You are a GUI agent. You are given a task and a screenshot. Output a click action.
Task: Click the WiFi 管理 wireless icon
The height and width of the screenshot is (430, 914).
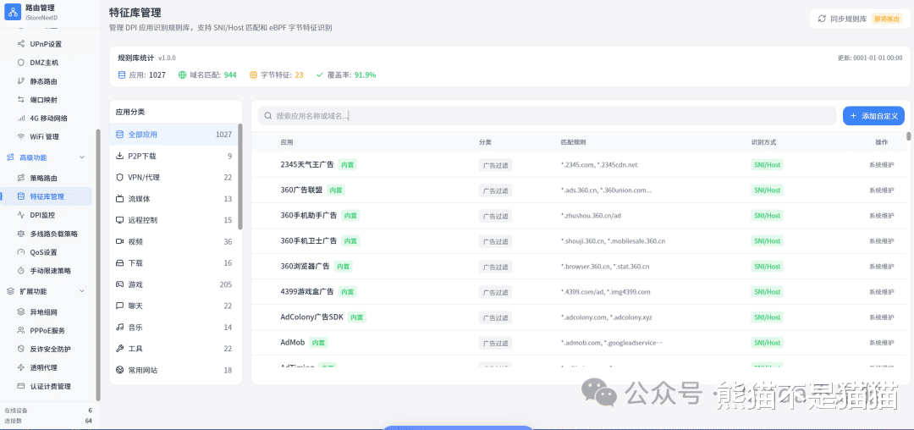click(x=21, y=137)
